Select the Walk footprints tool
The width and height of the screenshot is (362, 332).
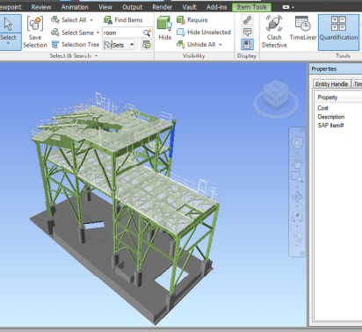click(x=297, y=235)
